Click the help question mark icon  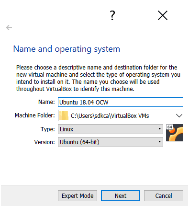point(112,15)
